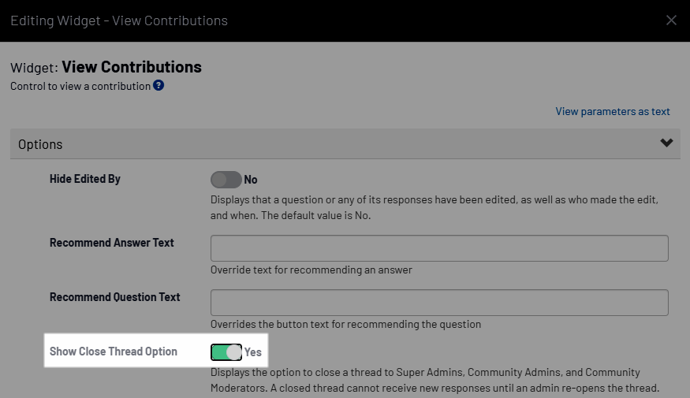Click the Recommend Question Text label
The height and width of the screenshot is (398, 690).
pos(115,297)
